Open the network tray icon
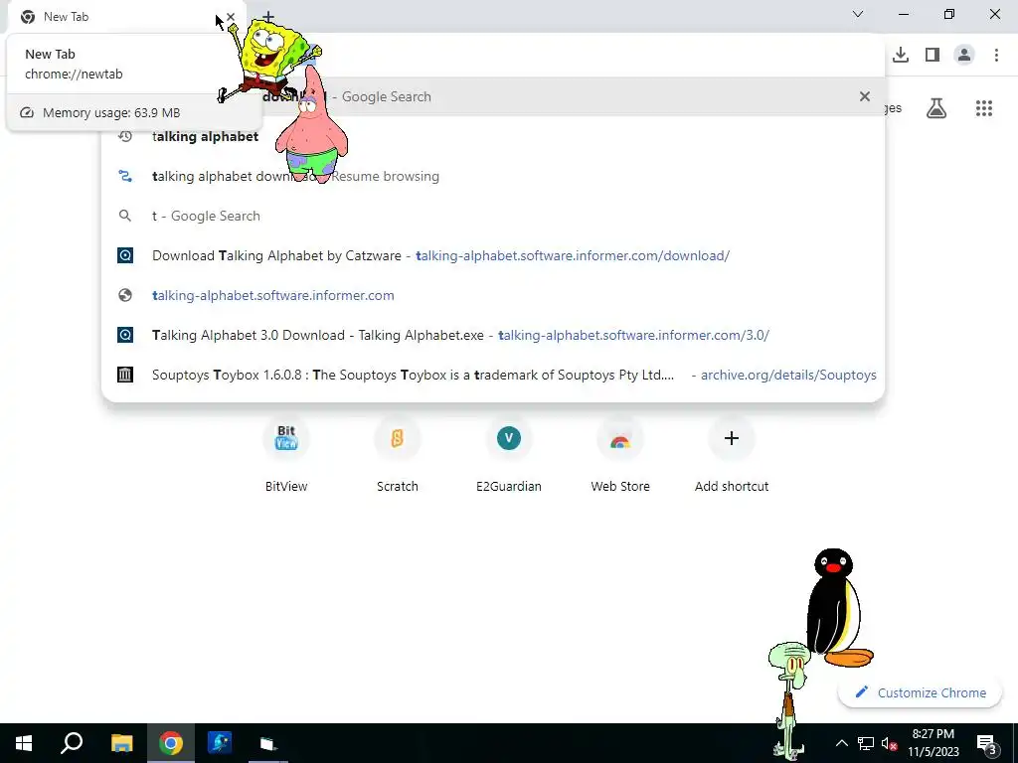Viewport: 1018px width, 763px height. [866, 743]
